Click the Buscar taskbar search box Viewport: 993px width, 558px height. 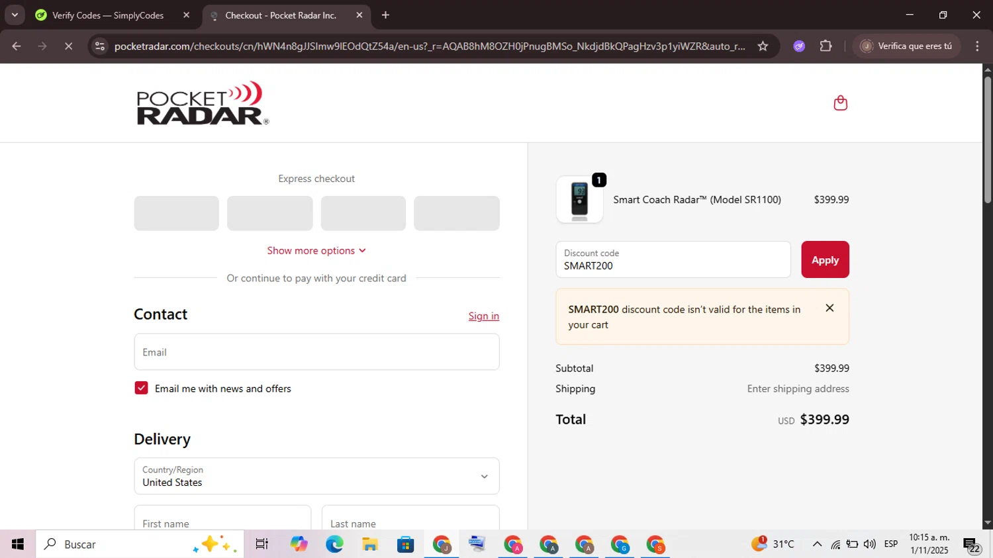pyautogui.click(x=140, y=544)
